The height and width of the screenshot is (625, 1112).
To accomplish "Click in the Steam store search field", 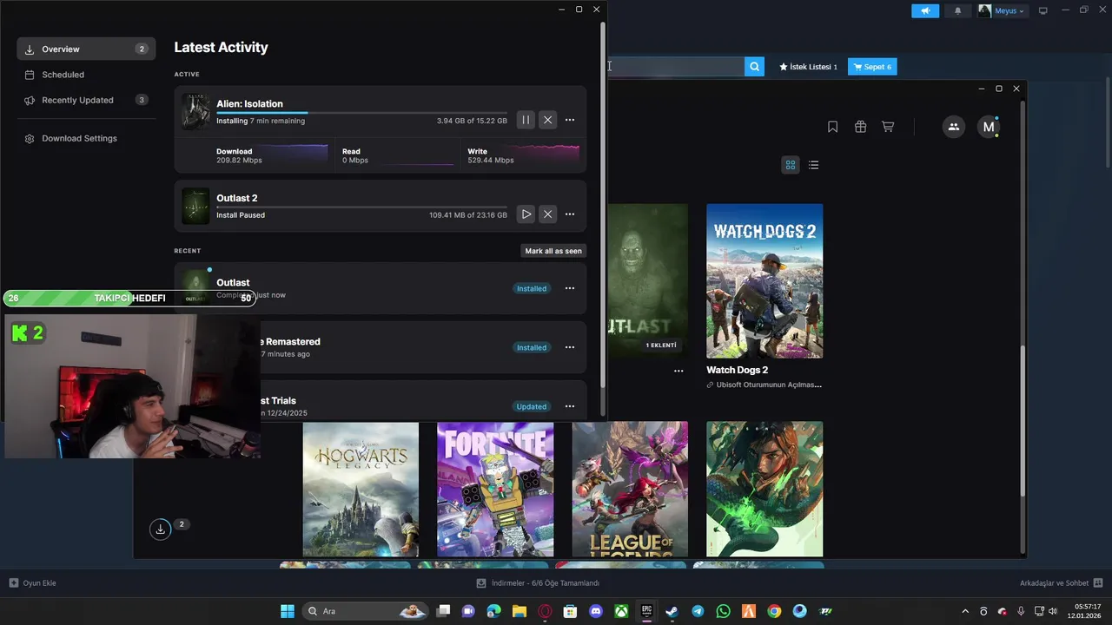I will click(x=676, y=66).
